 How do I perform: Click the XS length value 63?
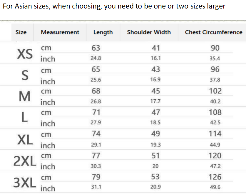coord(96,48)
